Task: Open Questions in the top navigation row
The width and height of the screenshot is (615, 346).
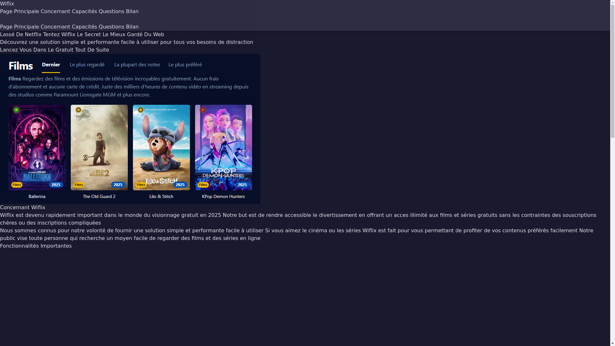Action: coord(111,12)
